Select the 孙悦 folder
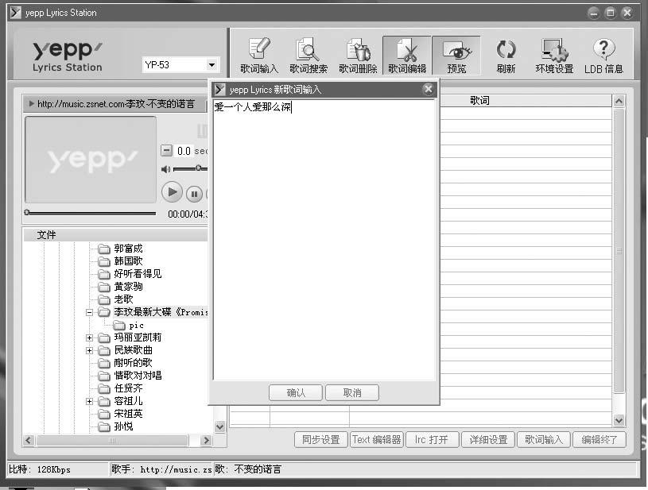The image size is (648, 490). [123, 426]
